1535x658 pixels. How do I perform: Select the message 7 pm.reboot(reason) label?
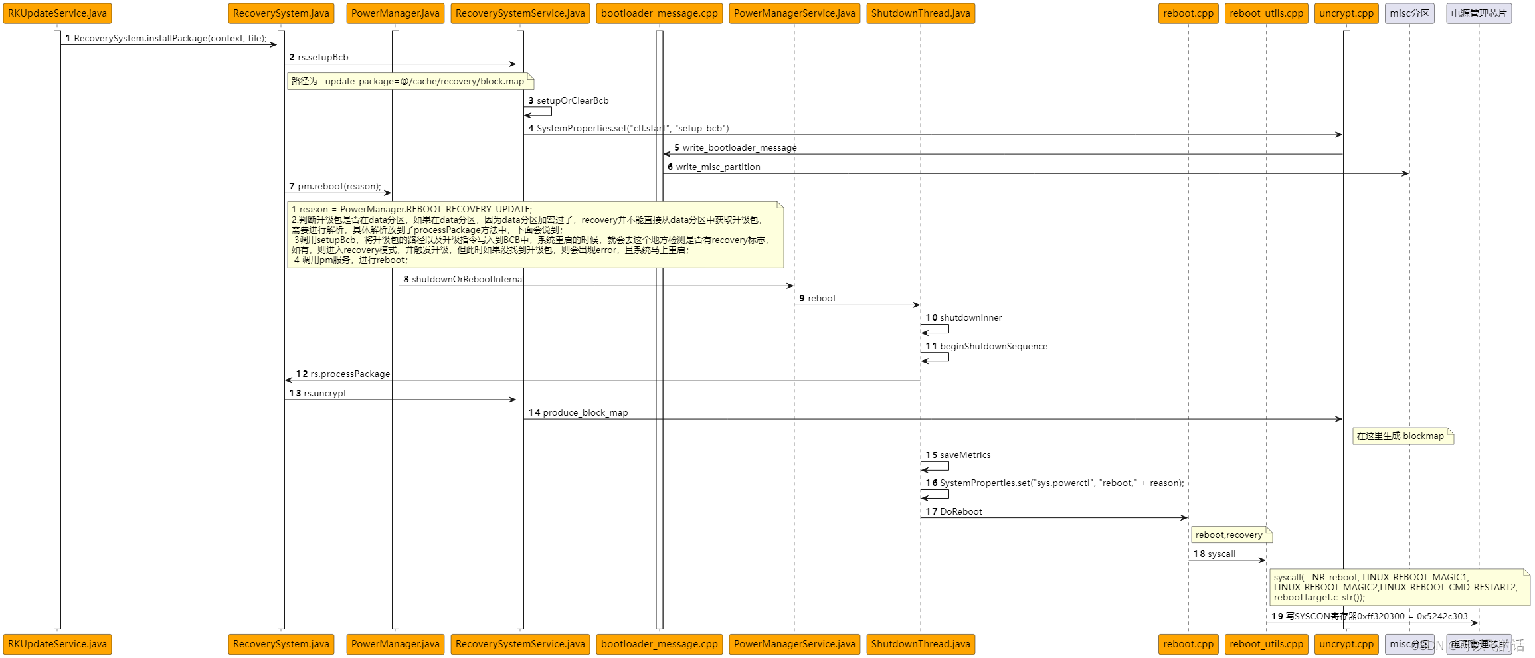click(335, 186)
